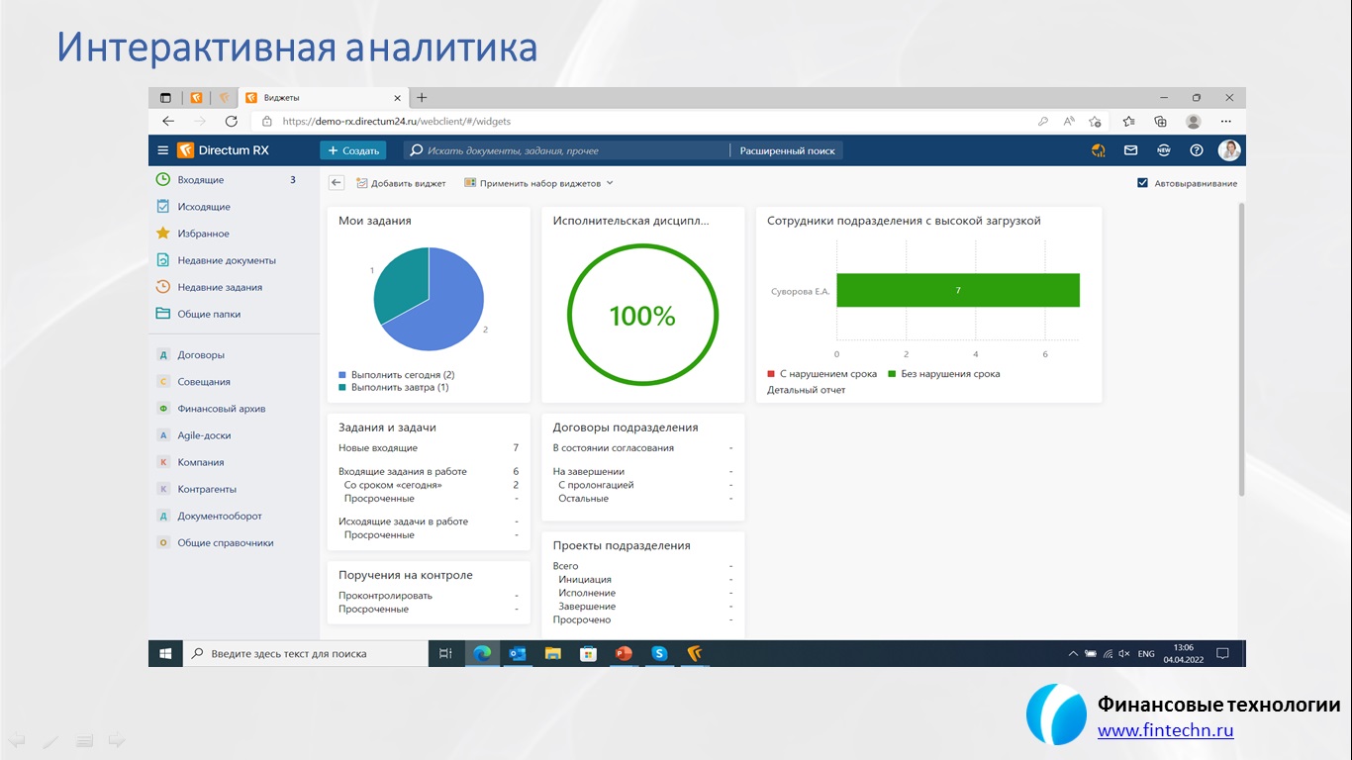Click the «Без нарушения срока» legend entry
The image size is (1352, 760).
tap(944, 374)
